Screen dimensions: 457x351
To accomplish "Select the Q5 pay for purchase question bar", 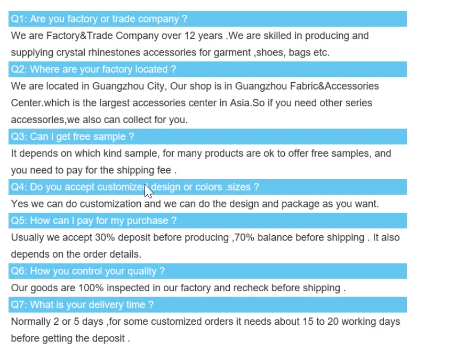I will pos(93,221).
